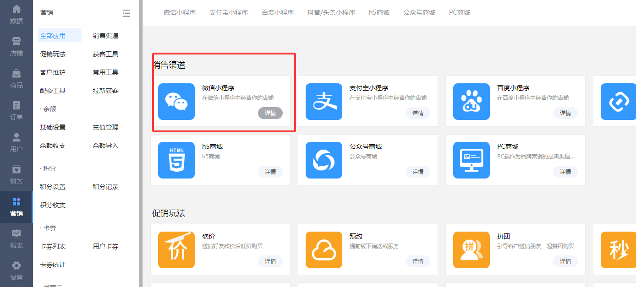Open 详情 for 拼团 card
This screenshot has width=636, height=287.
pos(565,261)
